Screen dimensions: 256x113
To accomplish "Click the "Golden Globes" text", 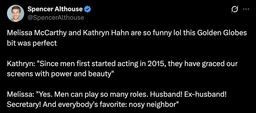I will click(x=224, y=34).
